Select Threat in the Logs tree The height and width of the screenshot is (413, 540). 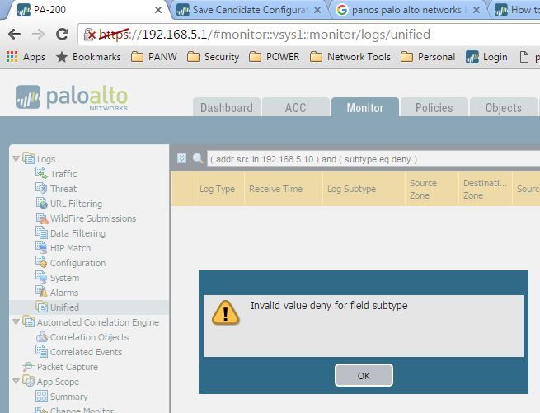pyautogui.click(x=63, y=189)
